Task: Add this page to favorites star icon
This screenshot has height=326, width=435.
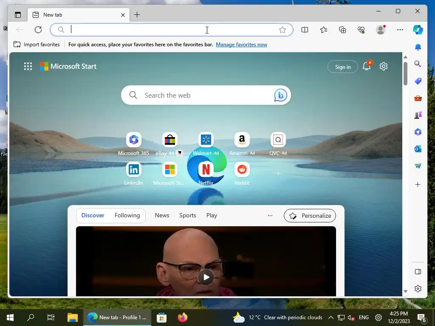Action: click(x=282, y=30)
